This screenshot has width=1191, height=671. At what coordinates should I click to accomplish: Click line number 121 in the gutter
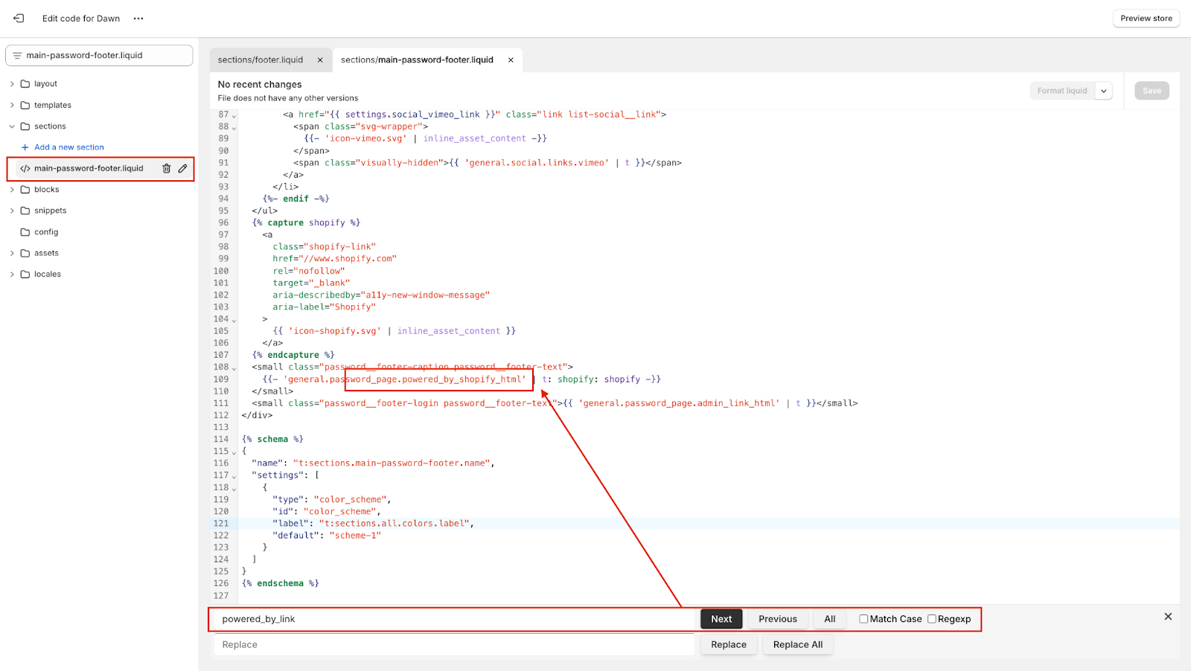pyautogui.click(x=221, y=524)
